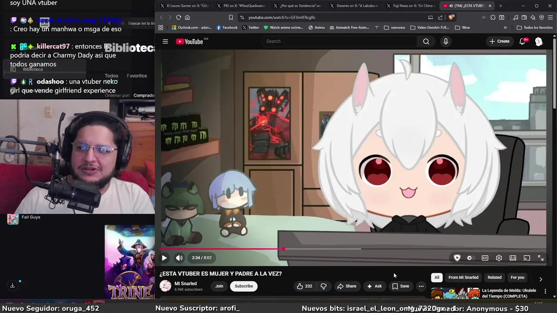Start voice search with the microphone
Screen dimensions: 557x313
pos(446,41)
